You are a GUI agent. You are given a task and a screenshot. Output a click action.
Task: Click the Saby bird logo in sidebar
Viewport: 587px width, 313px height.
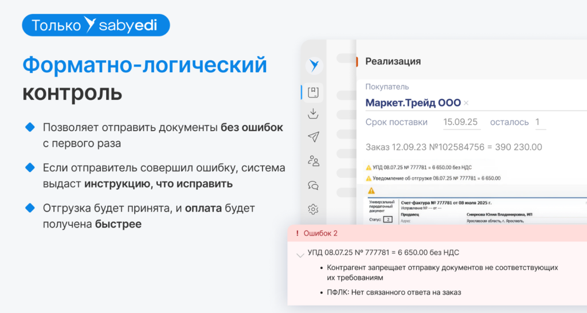314,66
